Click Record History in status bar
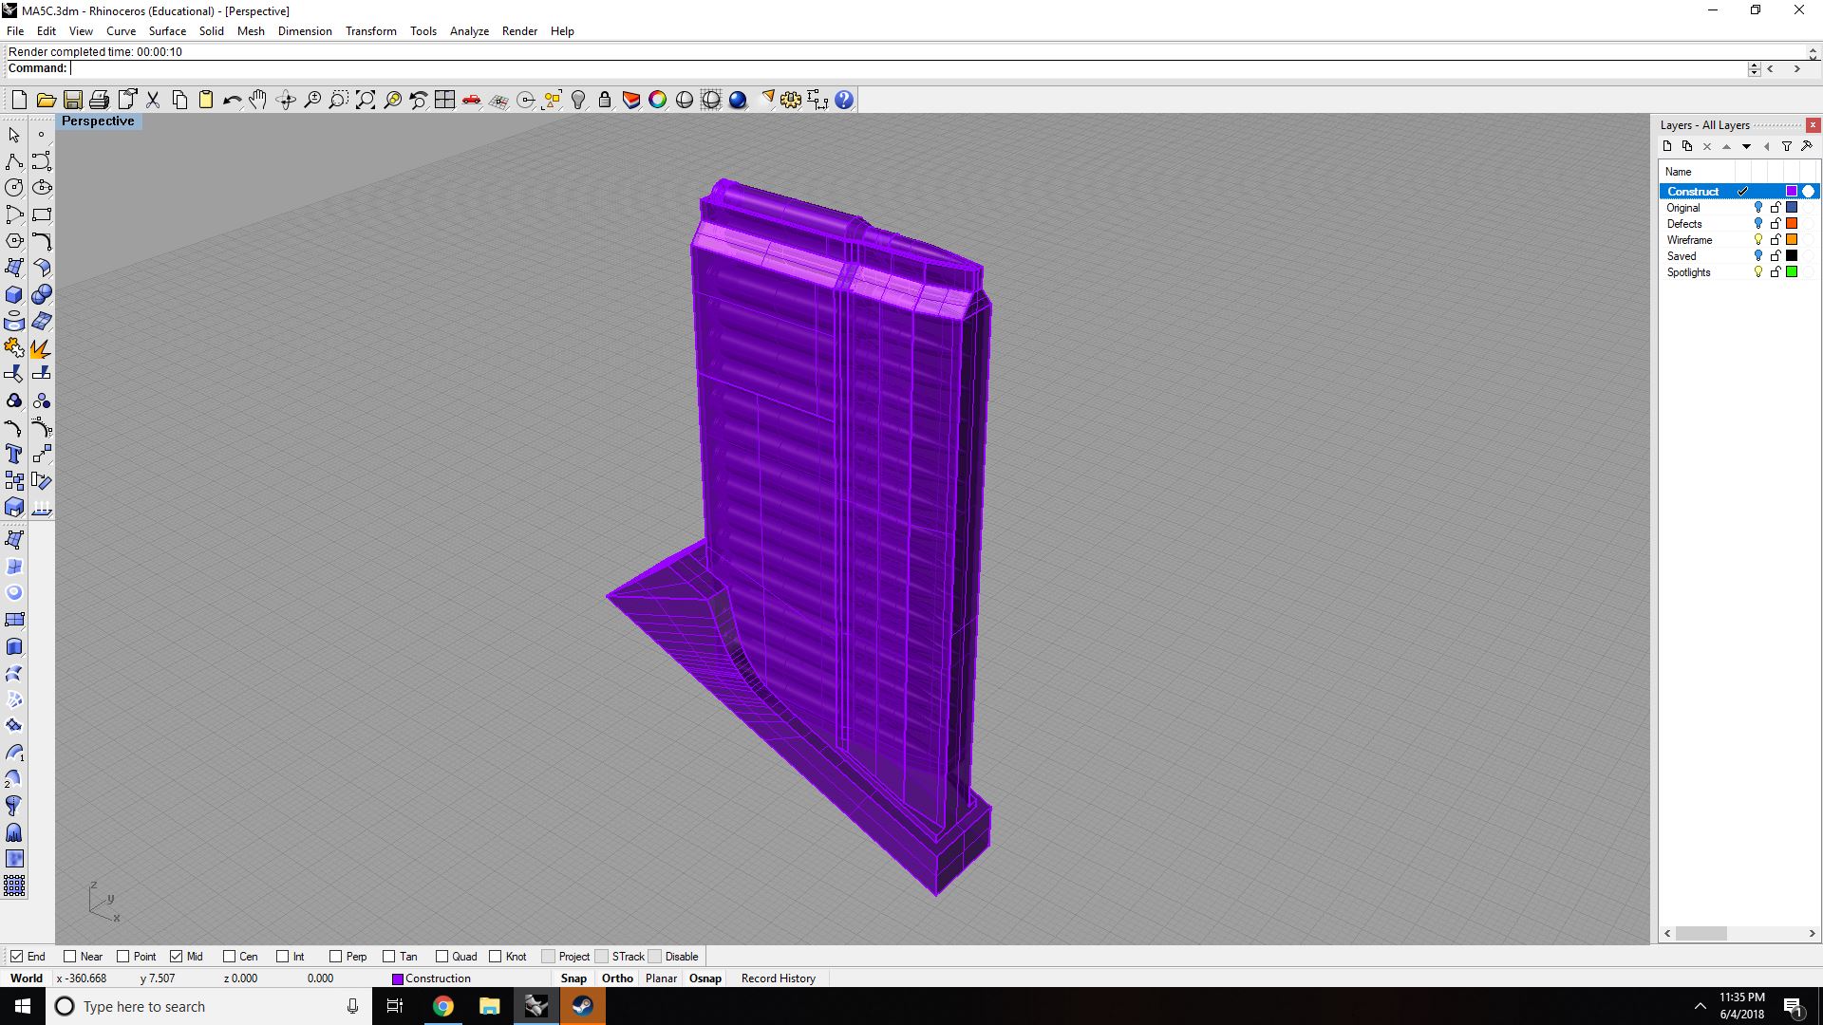Viewport: 1823px width, 1025px height. click(x=778, y=978)
